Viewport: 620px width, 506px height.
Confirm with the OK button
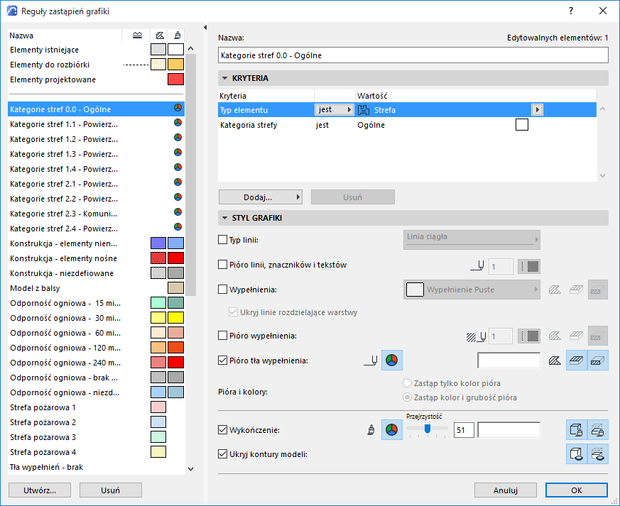tap(577, 490)
